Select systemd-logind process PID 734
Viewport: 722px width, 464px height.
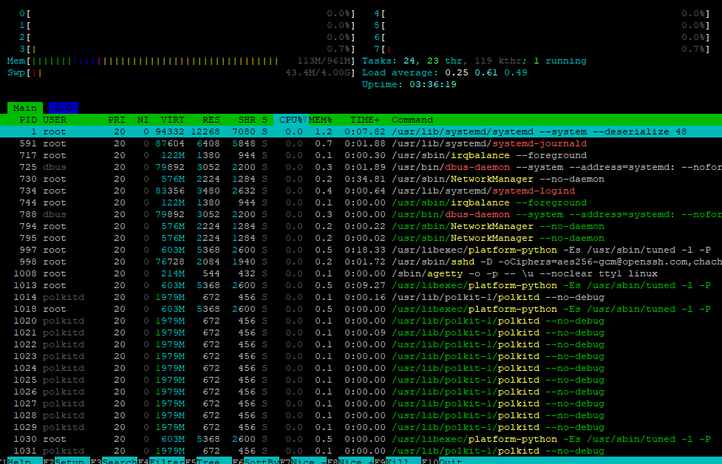(x=361, y=191)
